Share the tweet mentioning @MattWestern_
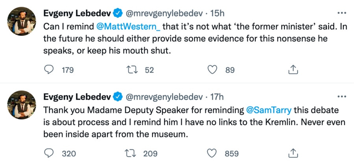Viewport: 354px width, 163px height. click(x=292, y=70)
